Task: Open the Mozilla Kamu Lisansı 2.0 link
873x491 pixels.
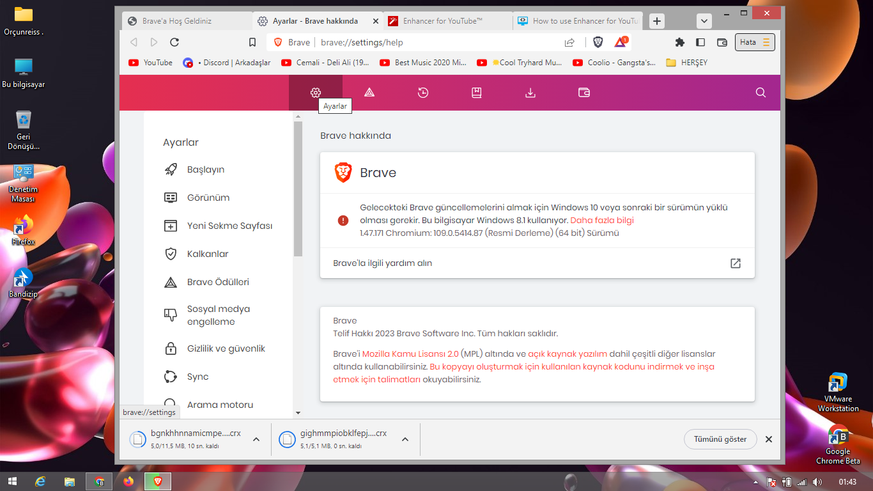Action: tap(410, 354)
